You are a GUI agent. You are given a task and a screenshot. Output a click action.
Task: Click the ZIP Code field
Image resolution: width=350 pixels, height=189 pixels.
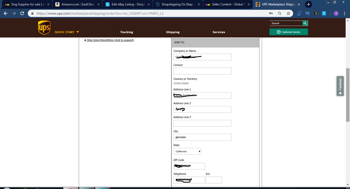click(x=189, y=166)
